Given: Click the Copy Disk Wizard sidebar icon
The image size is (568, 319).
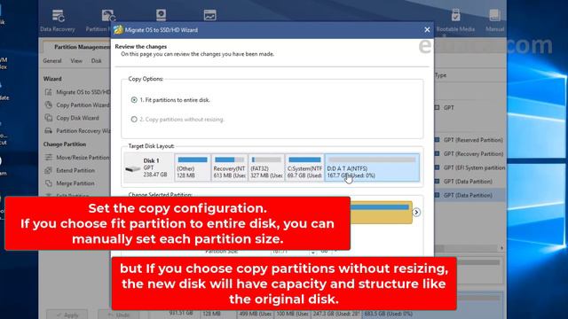Looking at the screenshot, I should click(49, 118).
